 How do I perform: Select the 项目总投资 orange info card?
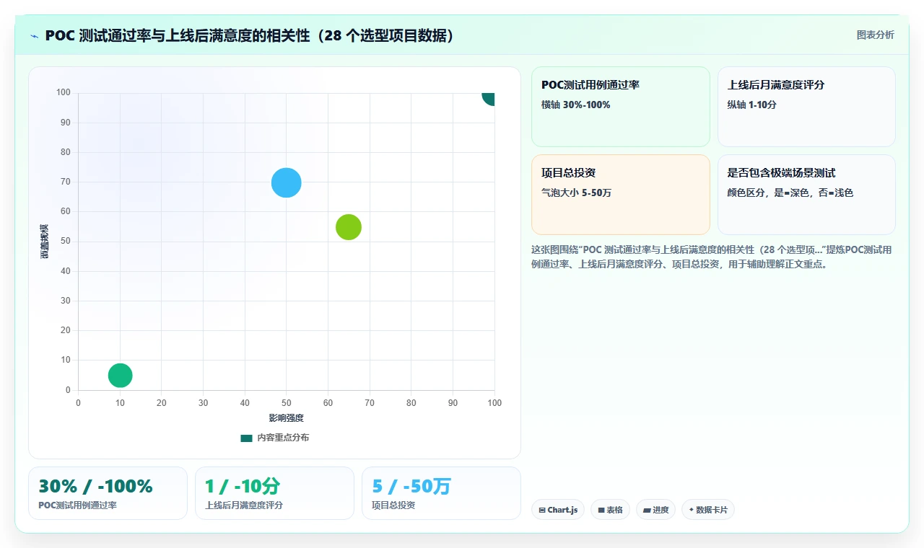[x=621, y=195]
